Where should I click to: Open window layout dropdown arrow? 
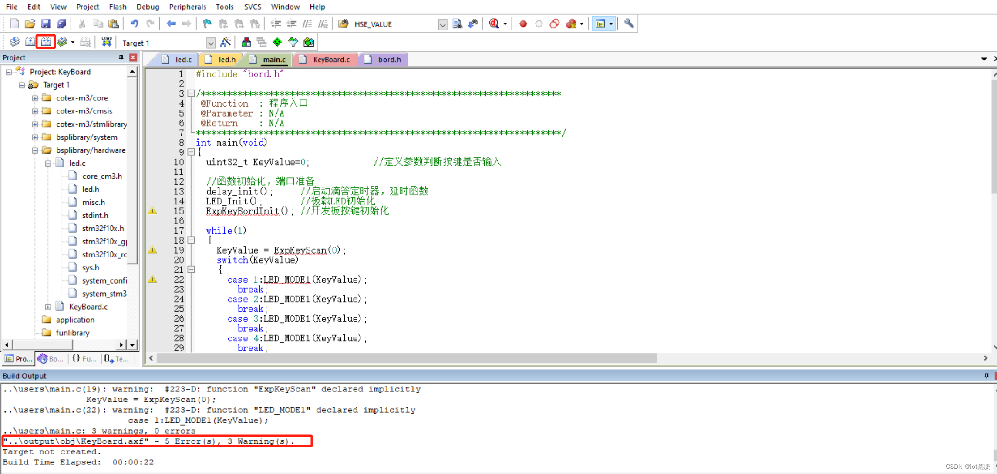(x=611, y=24)
